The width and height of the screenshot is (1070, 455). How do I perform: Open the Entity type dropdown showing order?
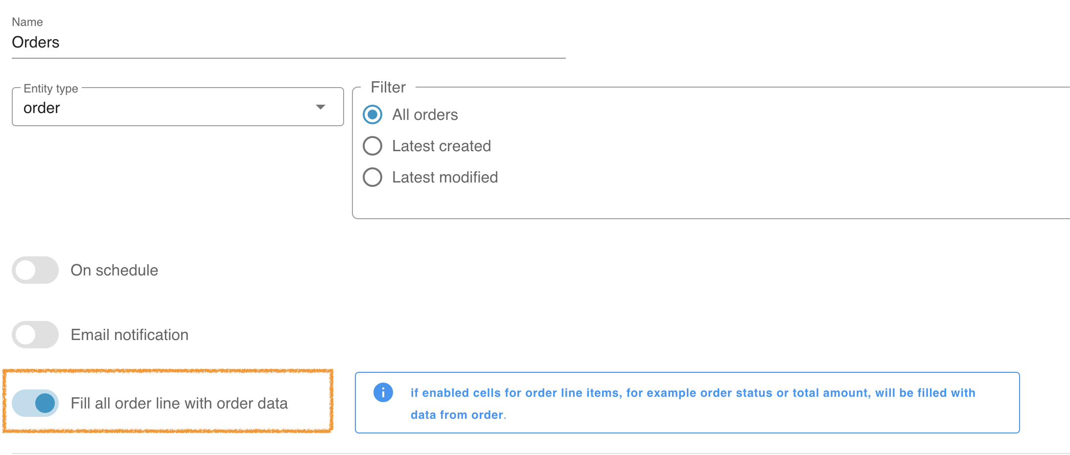point(166,108)
